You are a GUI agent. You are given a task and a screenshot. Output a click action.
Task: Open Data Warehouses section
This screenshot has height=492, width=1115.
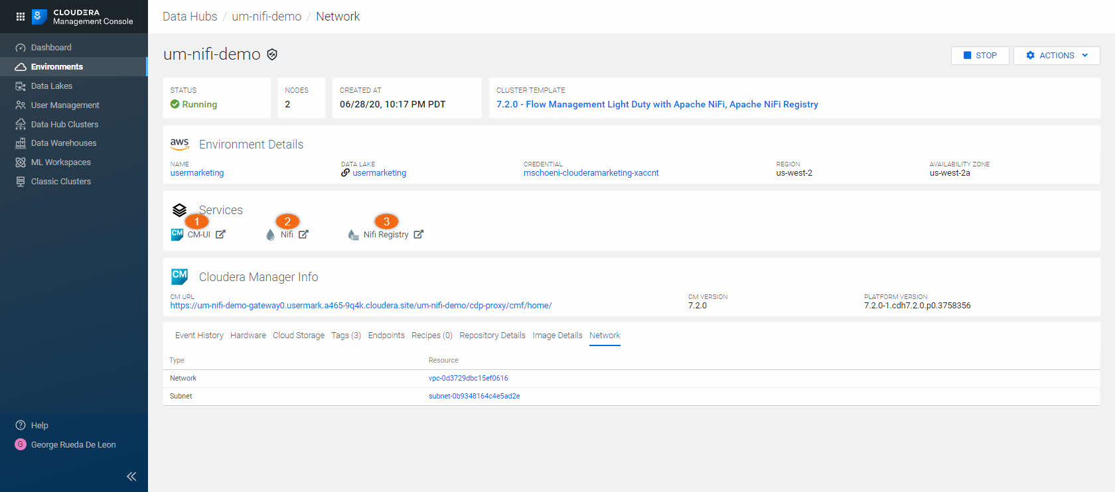(x=64, y=143)
